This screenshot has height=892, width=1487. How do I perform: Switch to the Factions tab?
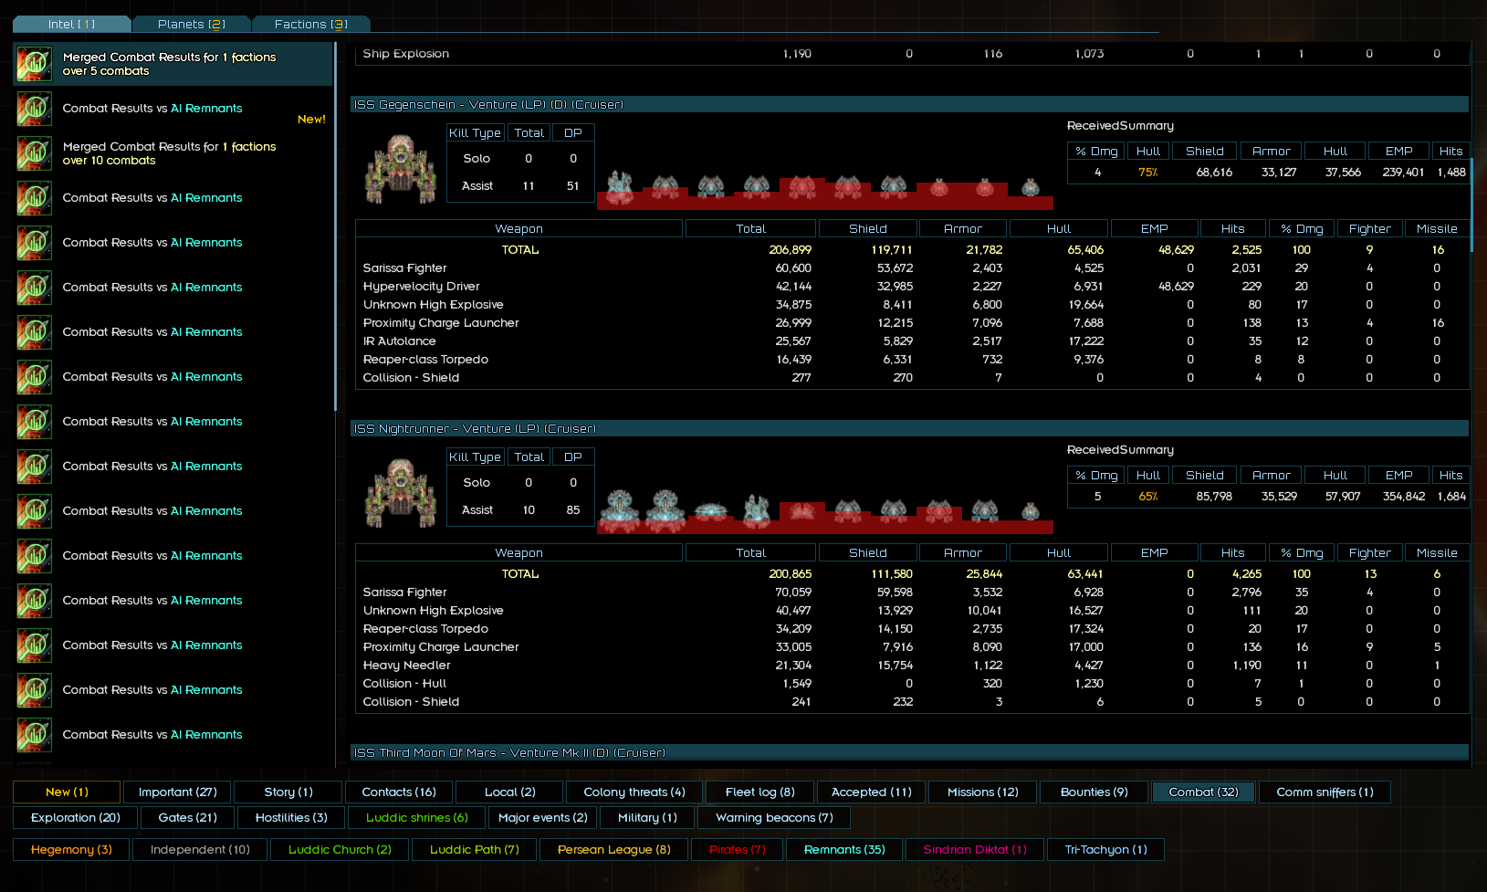click(311, 24)
